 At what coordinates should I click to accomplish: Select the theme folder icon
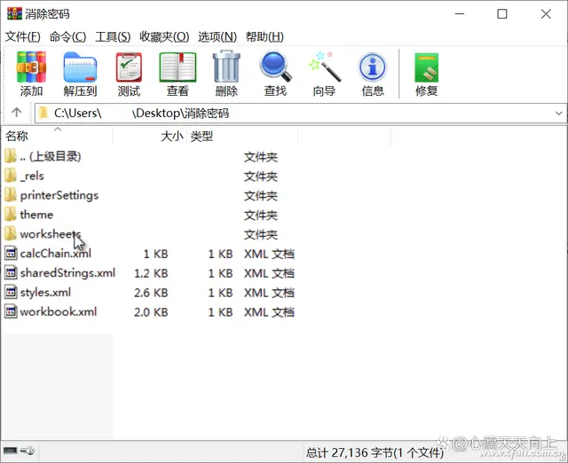[x=11, y=215]
